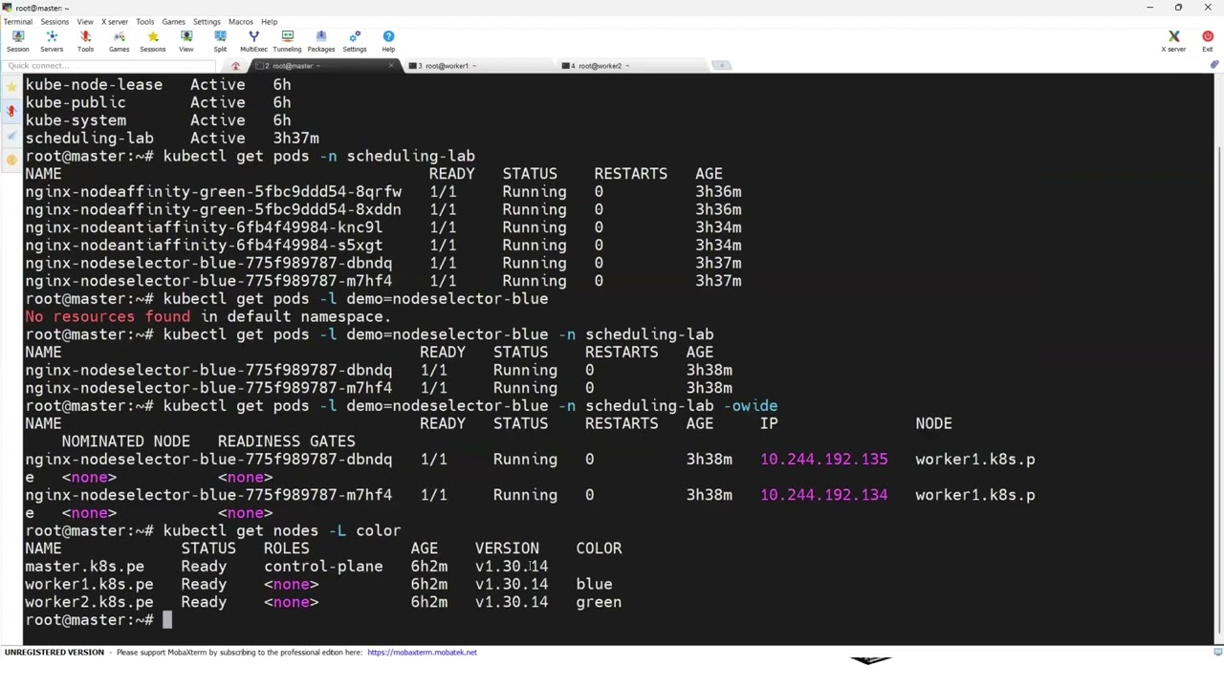Click the kube-node-lease namespace row
Image resolution: width=1224 pixels, height=688 pixels.
coord(158,85)
